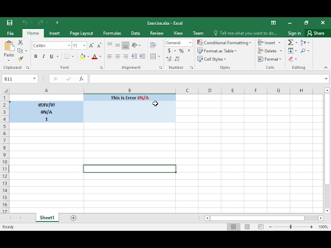This screenshot has height=248, width=331.
Task: Increase font size
Action: [x=91, y=45]
